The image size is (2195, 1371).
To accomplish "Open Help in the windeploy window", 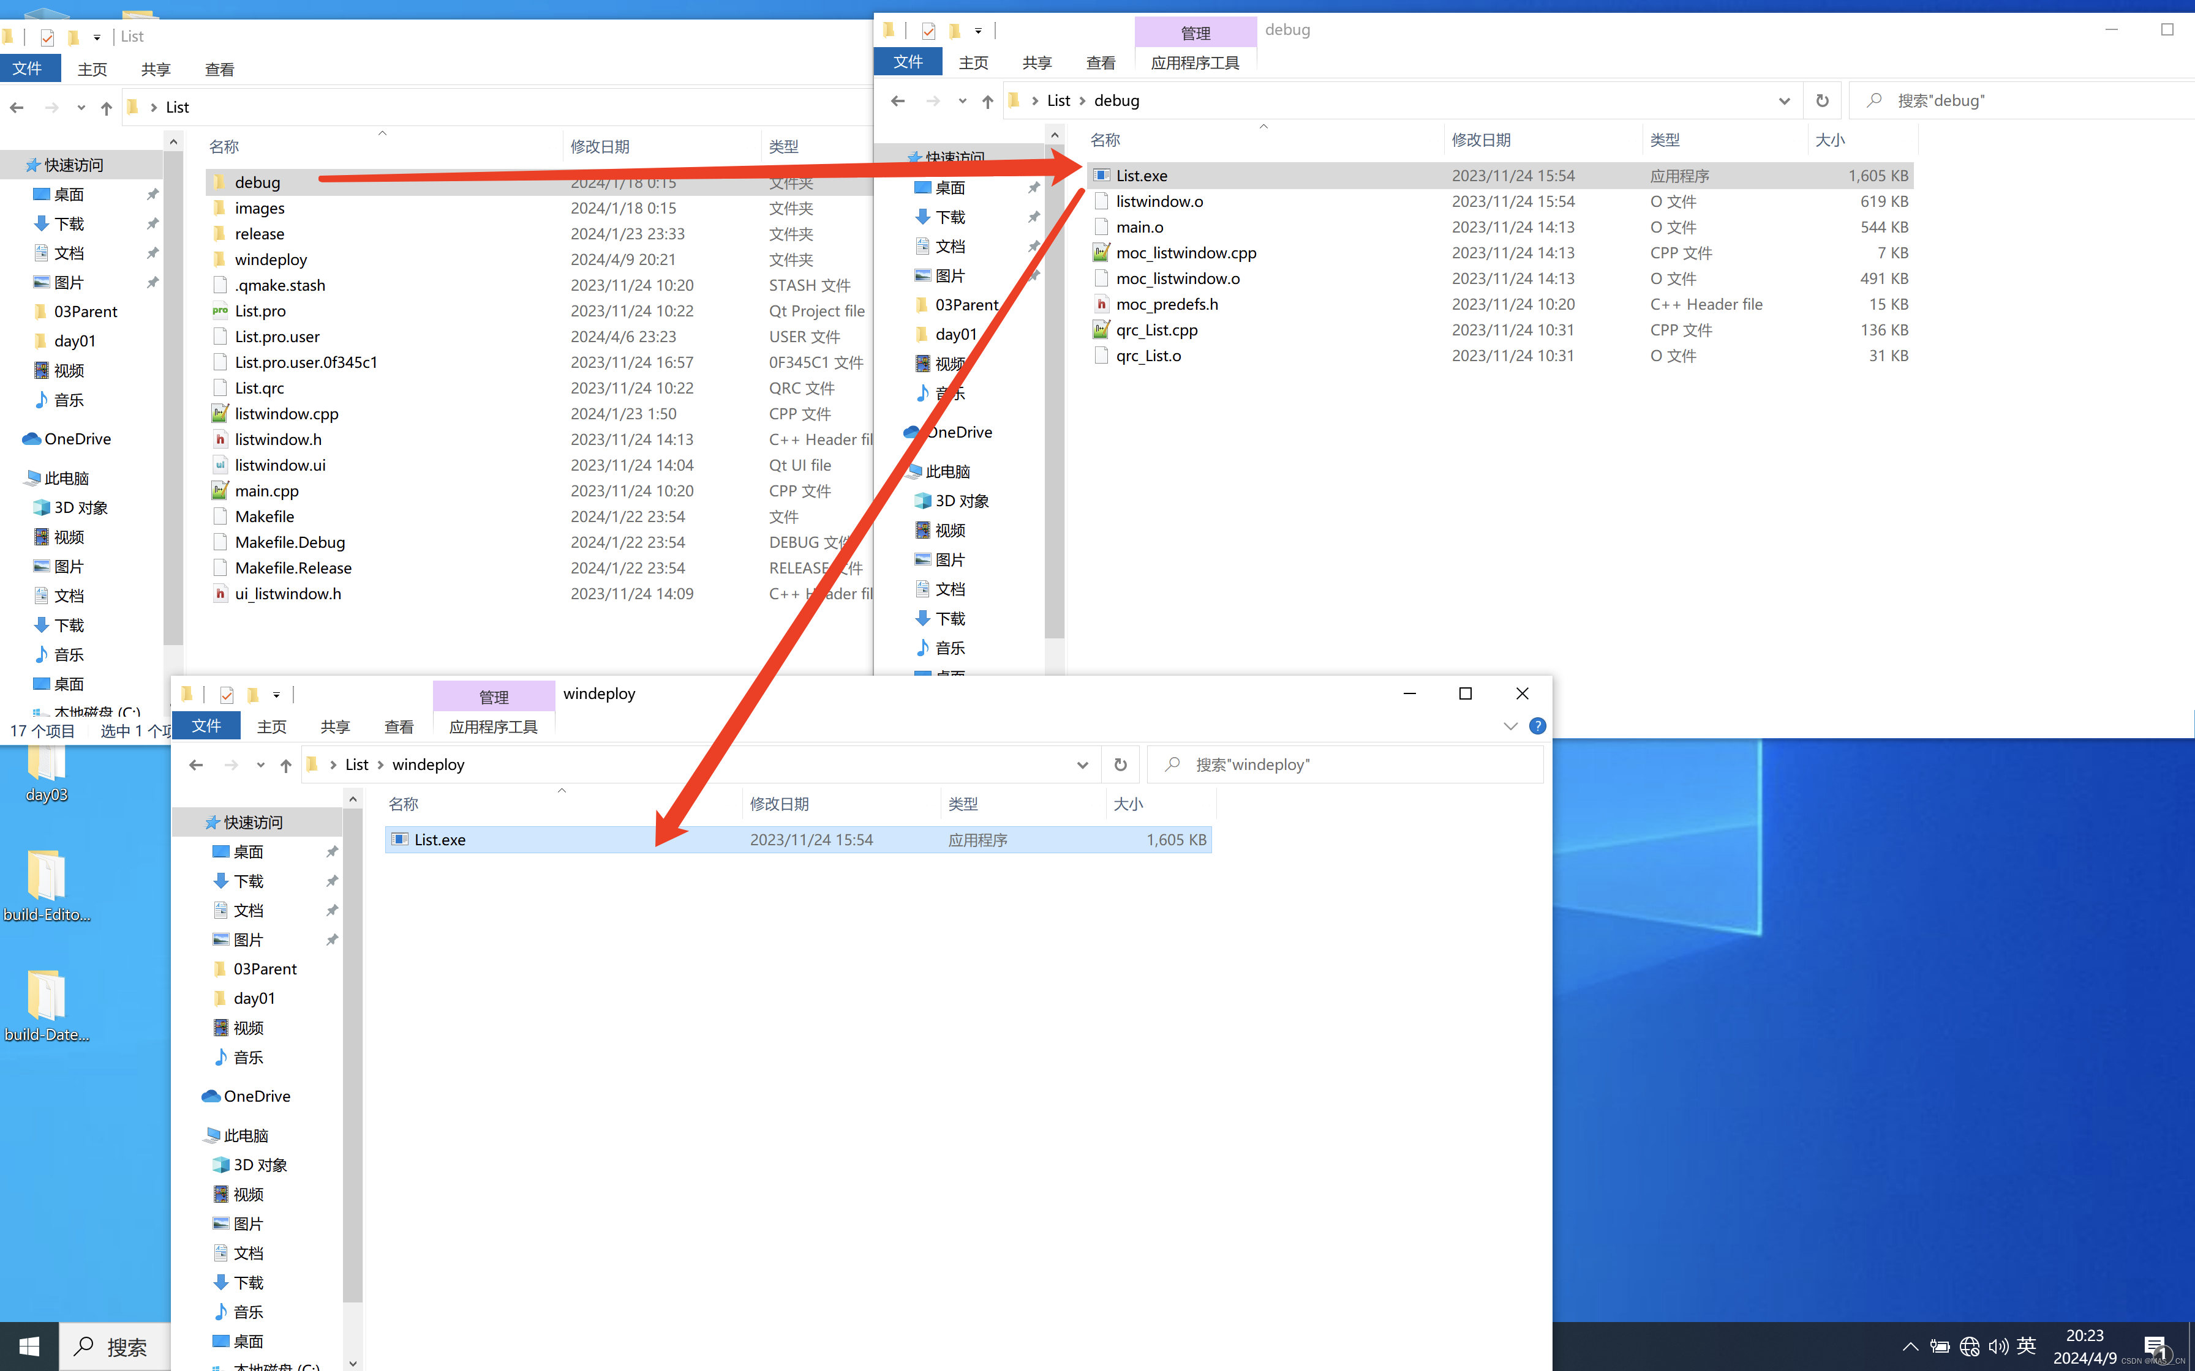I will point(1539,725).
